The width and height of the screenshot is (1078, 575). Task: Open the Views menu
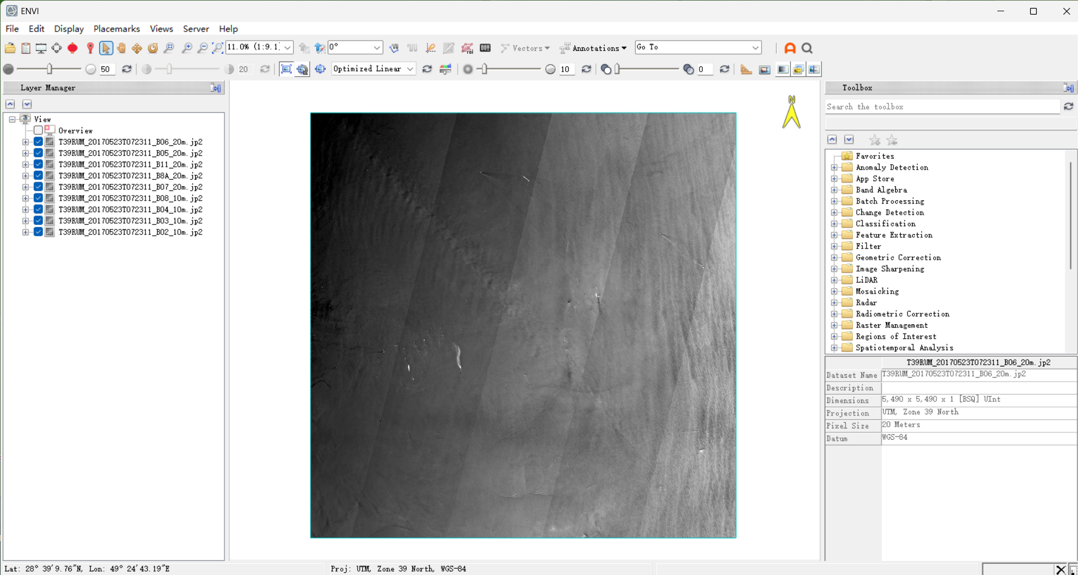(x=161, y=29)
